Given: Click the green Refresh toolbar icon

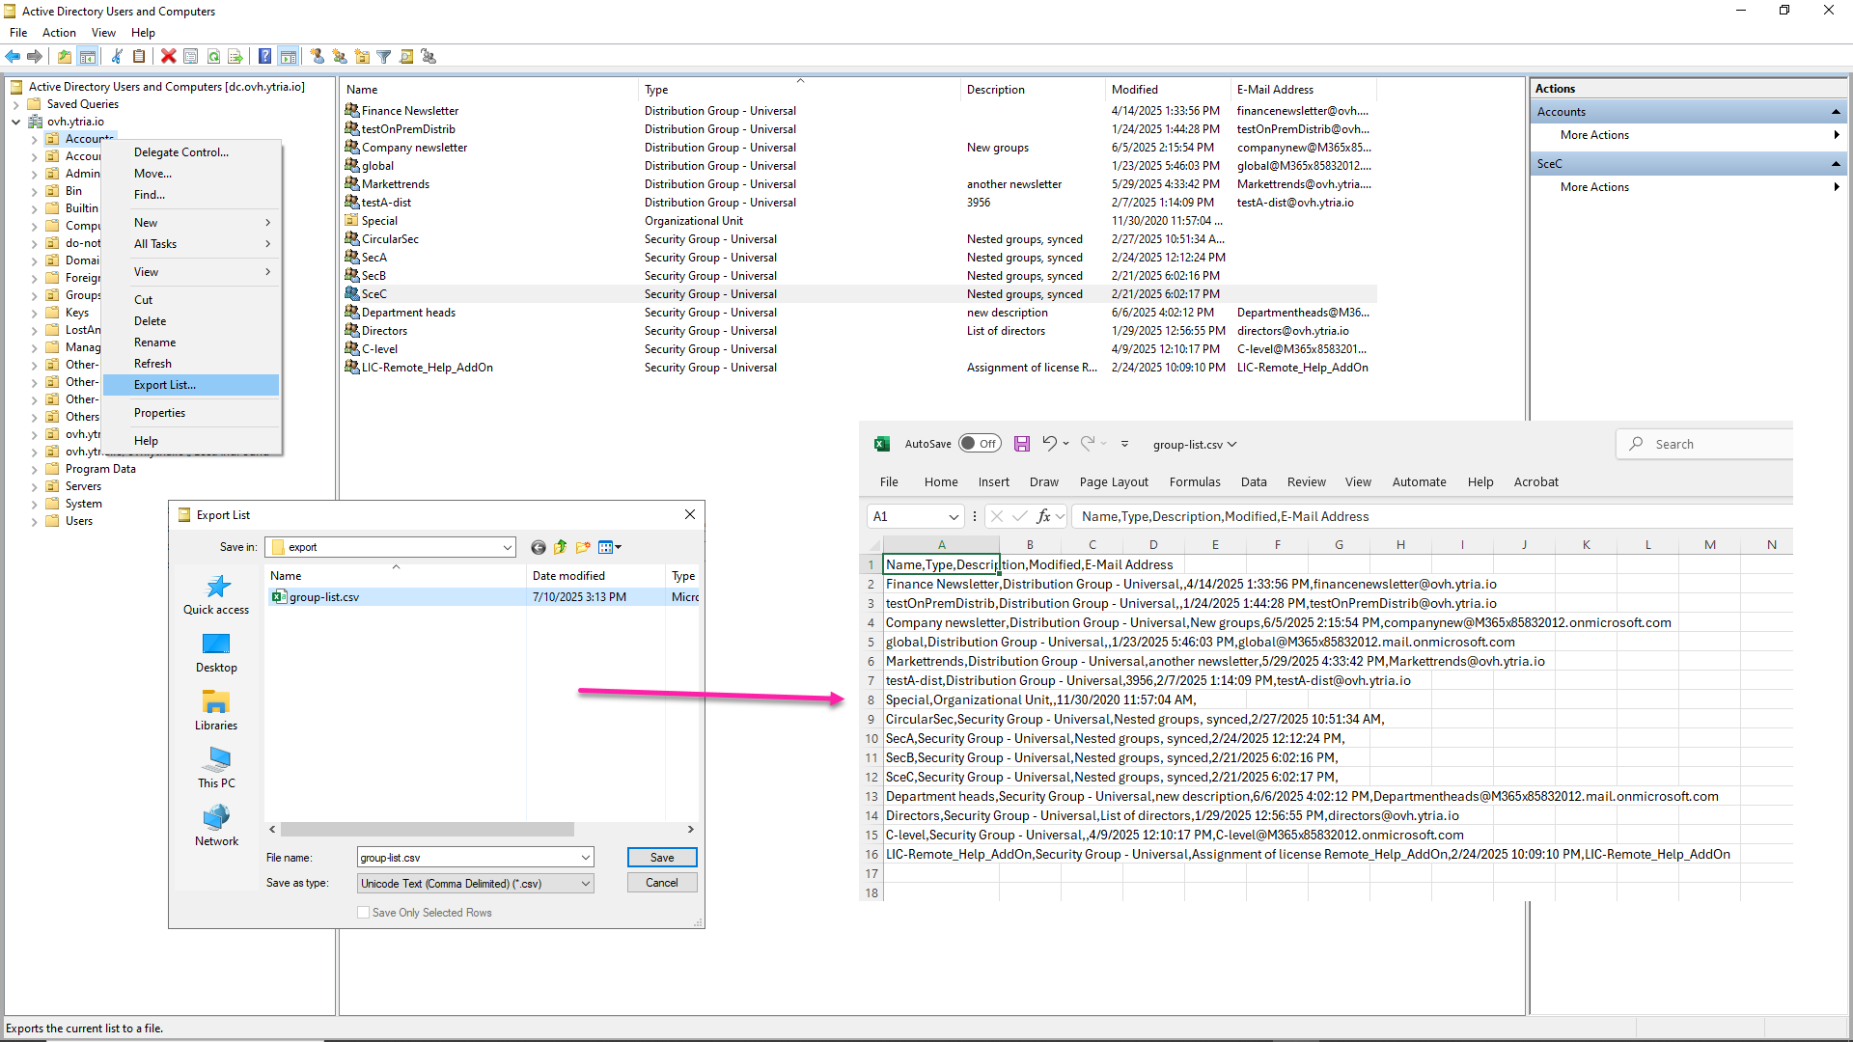Looking at the screenshot, I should [213, 57].
